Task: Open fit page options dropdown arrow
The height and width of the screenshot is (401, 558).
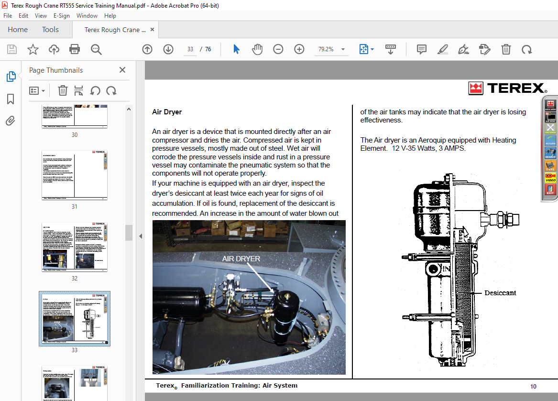Action: [x=372, y=49]
